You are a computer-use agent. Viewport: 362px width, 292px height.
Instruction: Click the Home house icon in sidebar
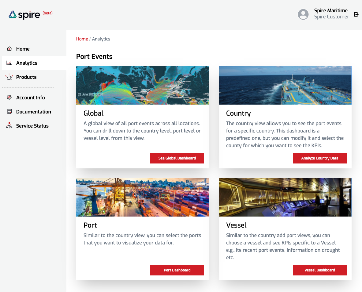tap(9, 49)
